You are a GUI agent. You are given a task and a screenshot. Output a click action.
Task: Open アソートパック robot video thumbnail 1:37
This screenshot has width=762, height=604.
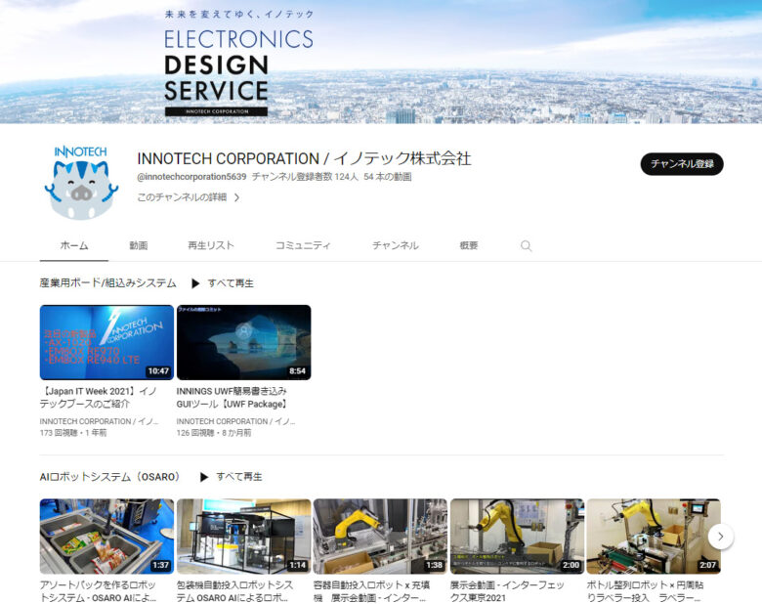[x=106, y=537]
